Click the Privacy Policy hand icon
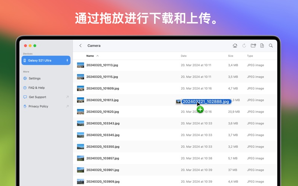Screen dimensions: 298x186 coord(25,106)
